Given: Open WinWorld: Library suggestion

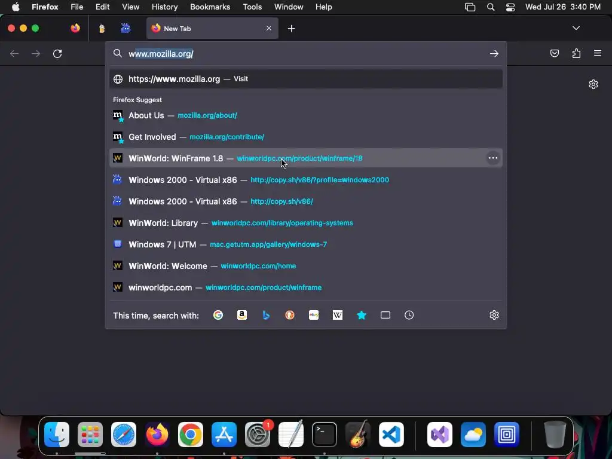Looking at the screenshot, I should click(x=305, y=223).
